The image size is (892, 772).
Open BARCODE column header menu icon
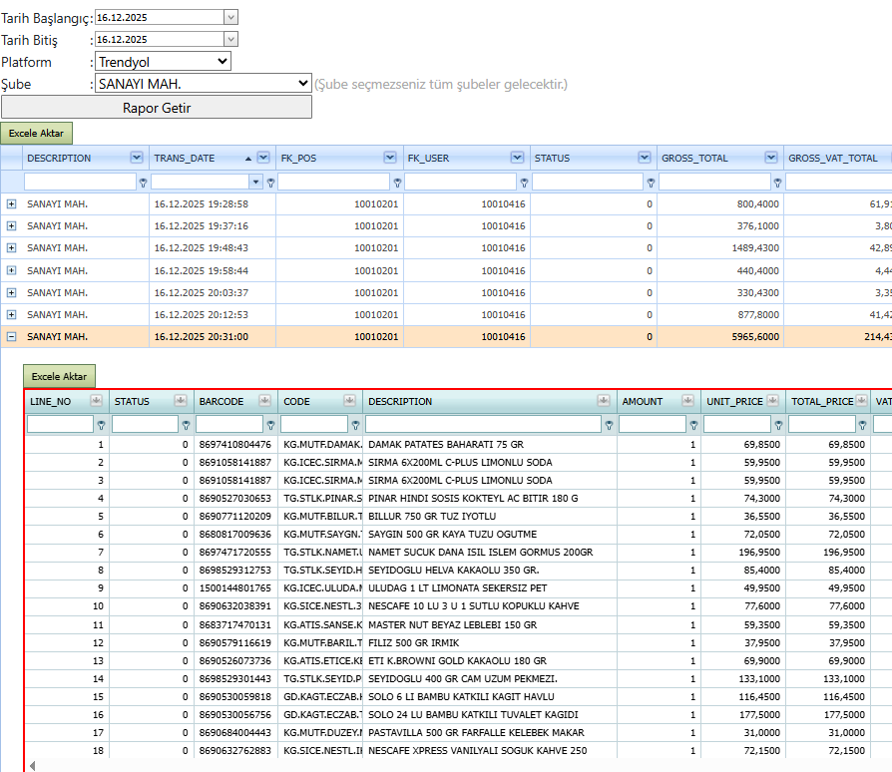pyautogui.click(x=264, y=401)
